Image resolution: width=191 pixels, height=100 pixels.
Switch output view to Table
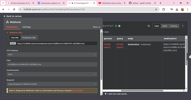click(156, 26)
